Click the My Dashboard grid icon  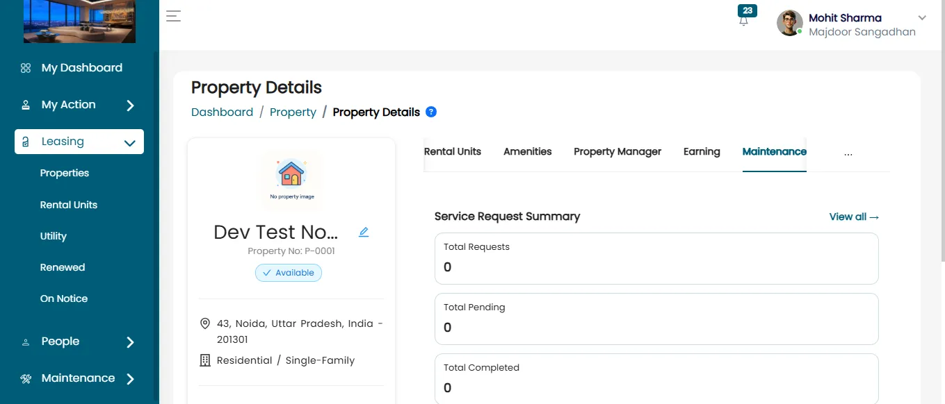pos(26,68)
